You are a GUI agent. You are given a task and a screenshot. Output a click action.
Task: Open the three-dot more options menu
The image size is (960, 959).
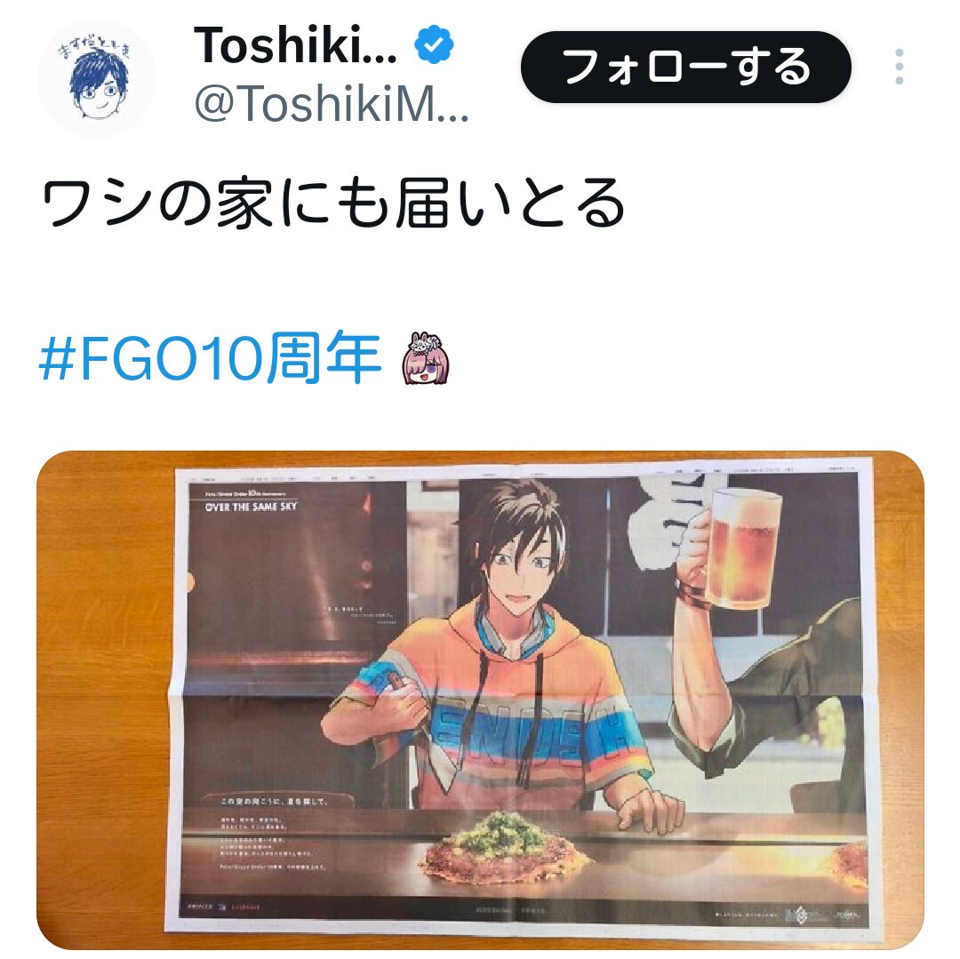pyautogui.click(x=899, y=67)
